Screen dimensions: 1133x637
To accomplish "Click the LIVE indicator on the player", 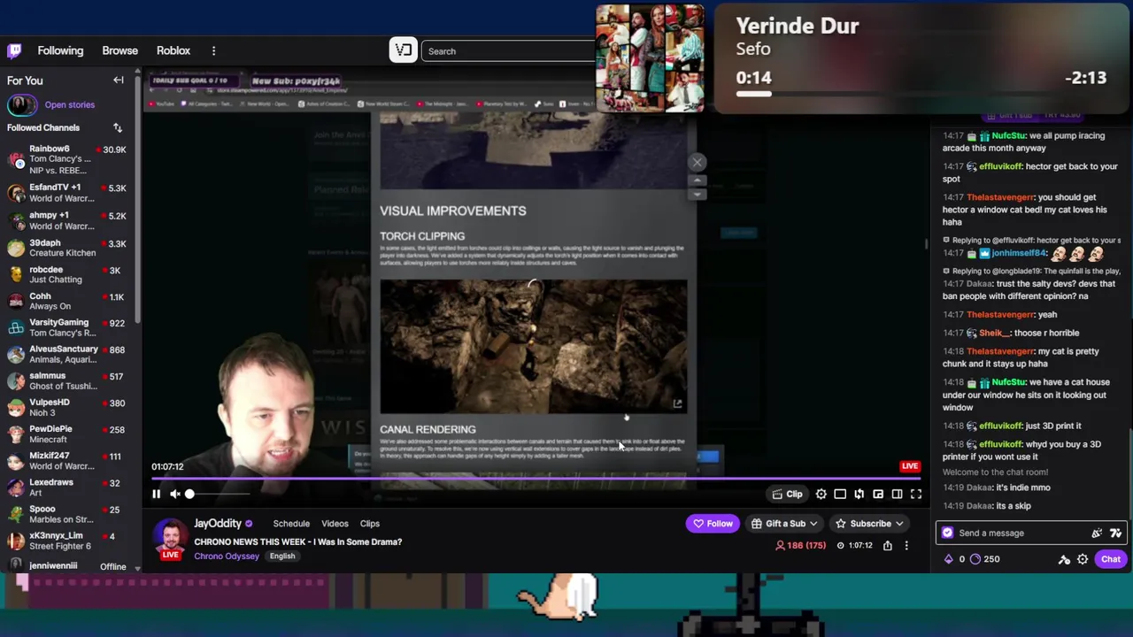I will 910,466.
